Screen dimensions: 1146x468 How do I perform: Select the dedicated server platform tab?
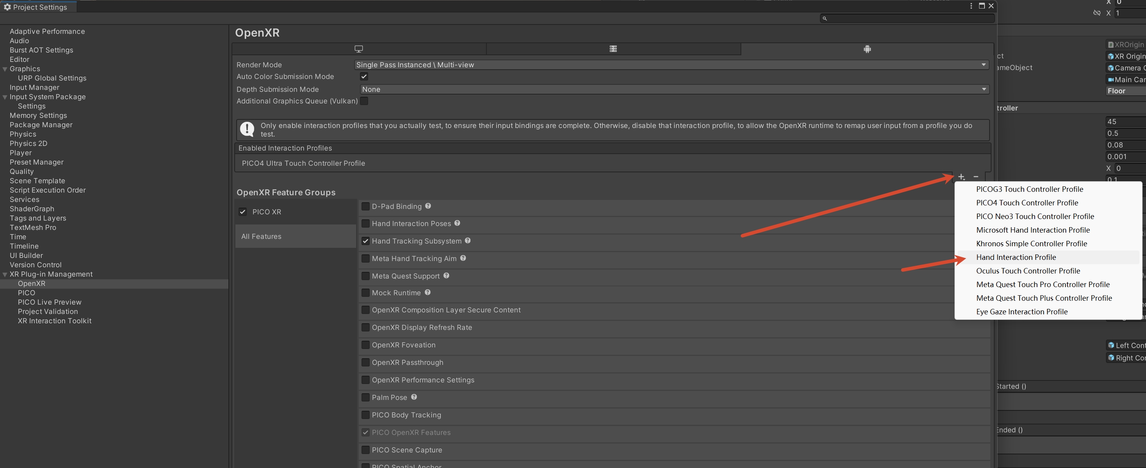pos(613,49)
